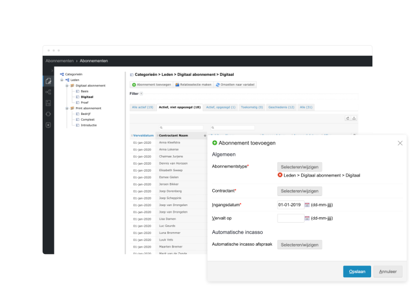Select the Proef tree item
Image resolution: width=415 pixels, height=292 pixels.
pyautogui.click(x=84, y=102)
